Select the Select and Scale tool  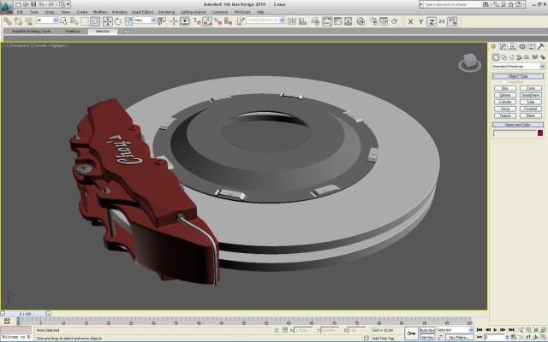[128, 21]
